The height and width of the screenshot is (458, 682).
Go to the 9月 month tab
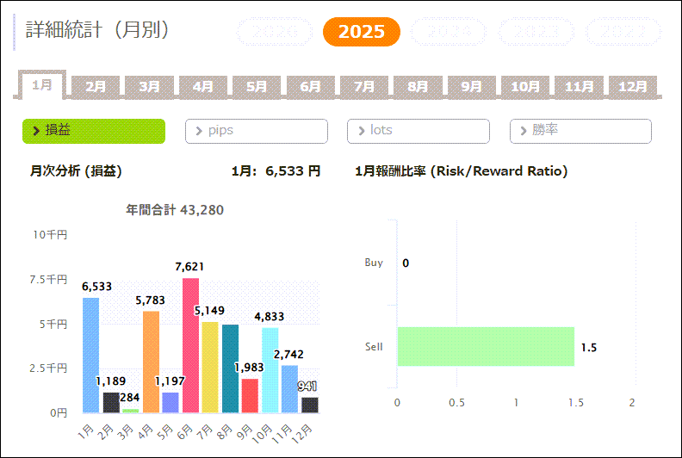click(471, 87)
